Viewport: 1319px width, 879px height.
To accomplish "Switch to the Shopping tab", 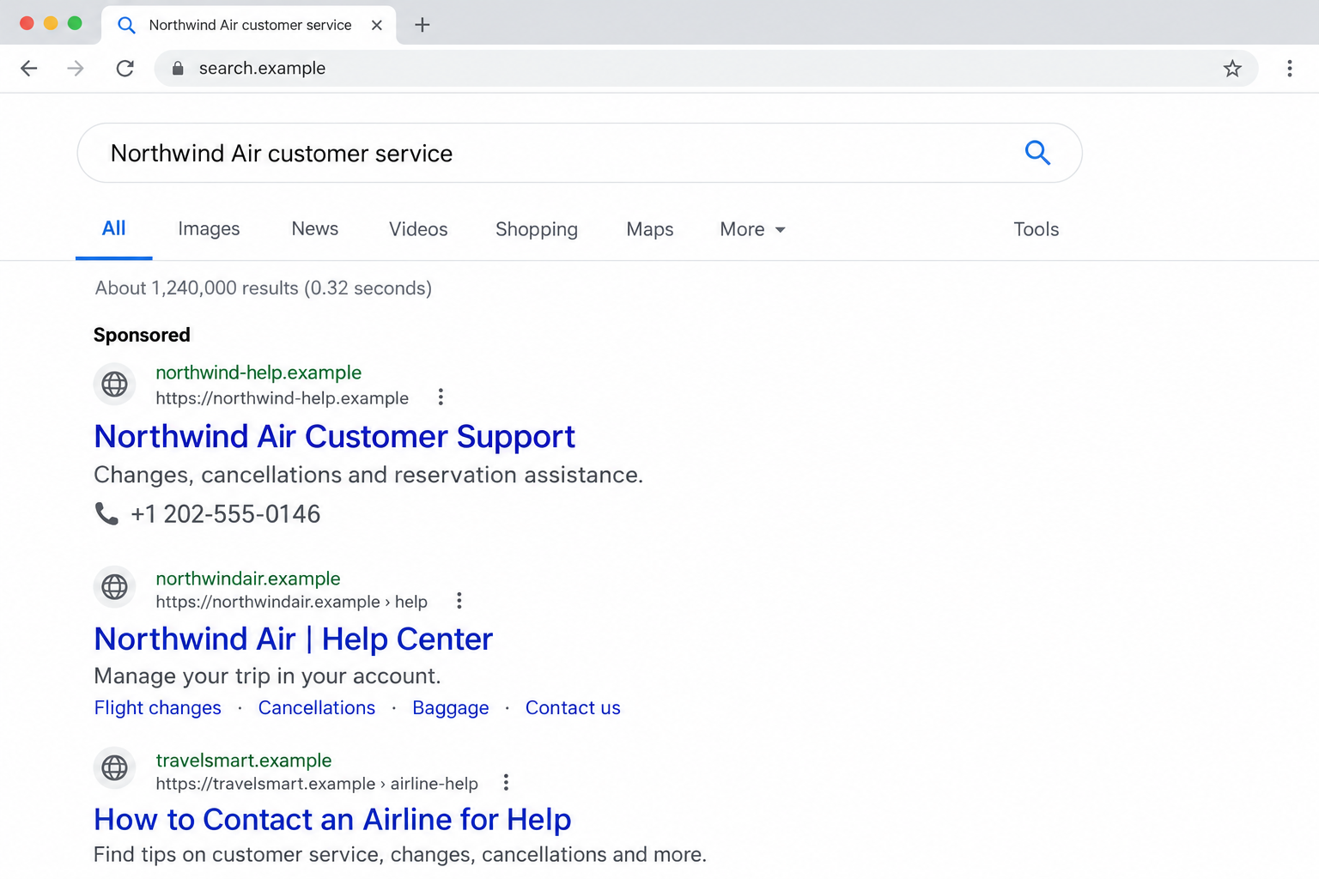I will [x=537, y=229].
